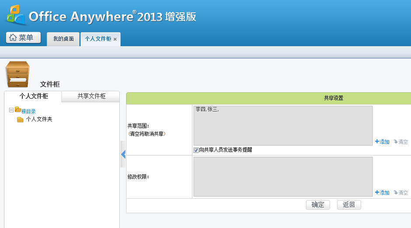Collapse the left panel with arrow handle

coord(123,154)
